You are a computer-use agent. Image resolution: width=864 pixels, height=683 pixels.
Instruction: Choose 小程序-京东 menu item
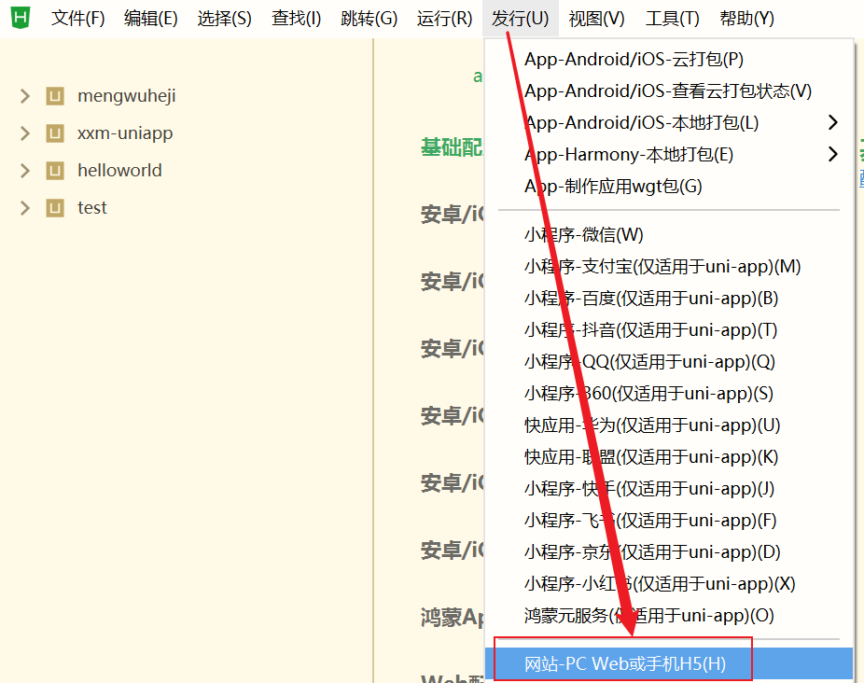pos(669,551)
